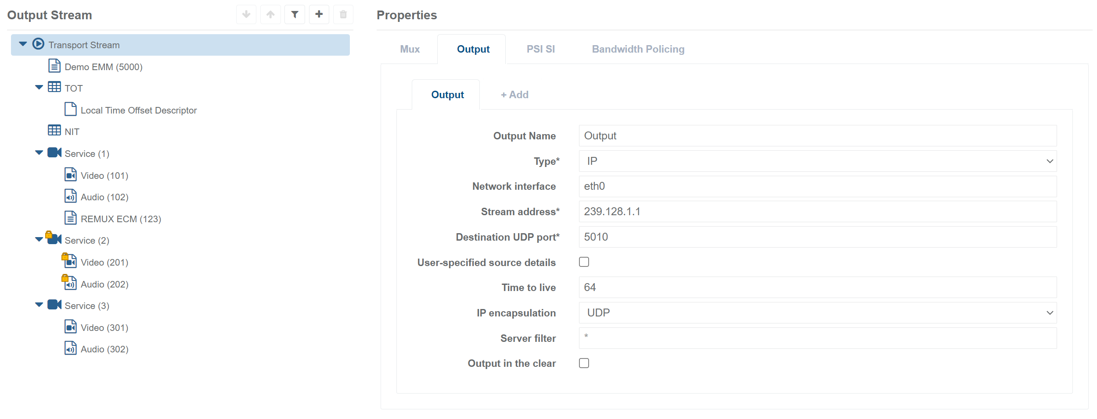Image resolution: width=1097 pixels, height=419 pixels.
Task: Collapse the TOT tree node
Action: pyautogui.click(x=39, y=88)
